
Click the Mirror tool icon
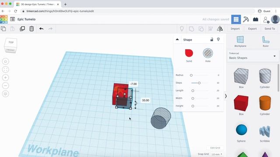[220, 29]
